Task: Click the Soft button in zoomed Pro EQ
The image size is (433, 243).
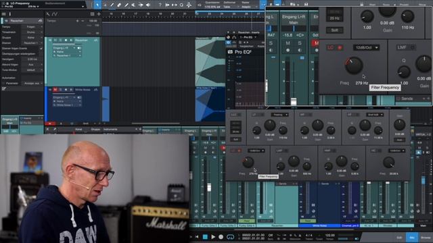Action: click(334, 30)
